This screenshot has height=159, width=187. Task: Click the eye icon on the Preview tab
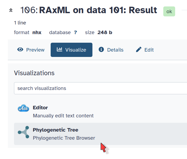pos(20,50)
